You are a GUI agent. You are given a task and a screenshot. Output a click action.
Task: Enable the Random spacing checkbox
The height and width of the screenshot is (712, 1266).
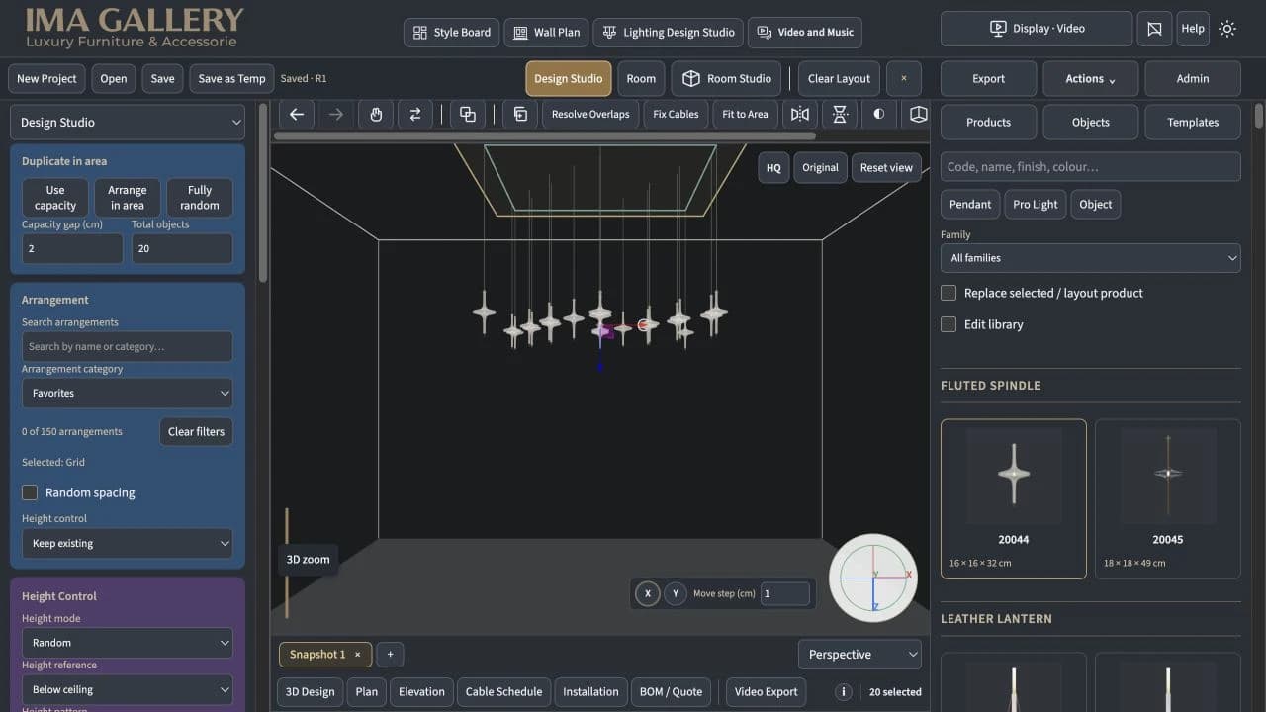(x=30, y=492)
